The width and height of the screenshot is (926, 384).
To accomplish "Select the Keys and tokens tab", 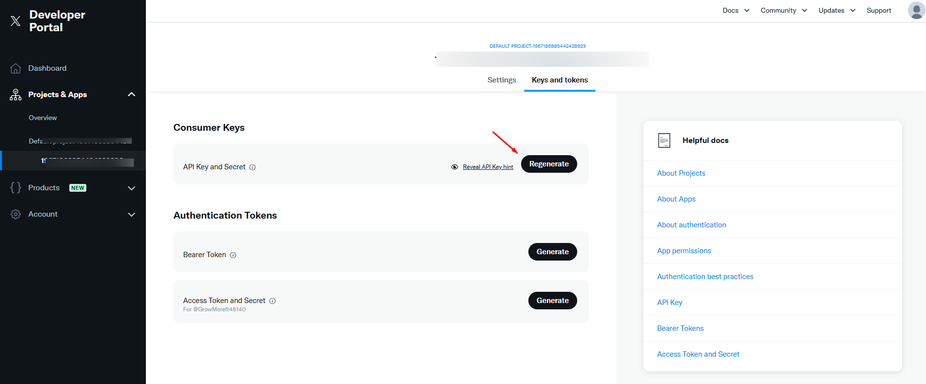I will (560, 80).
